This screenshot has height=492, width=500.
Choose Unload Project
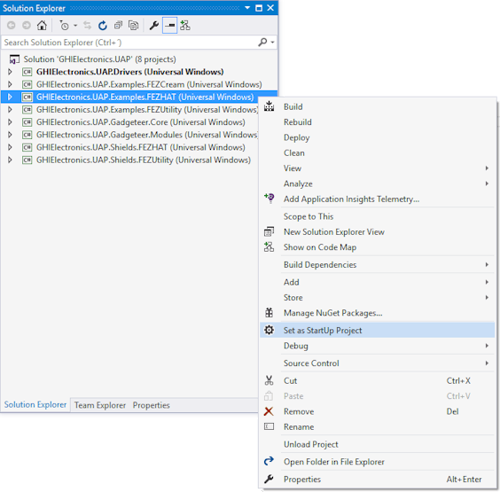click(378, 444)
